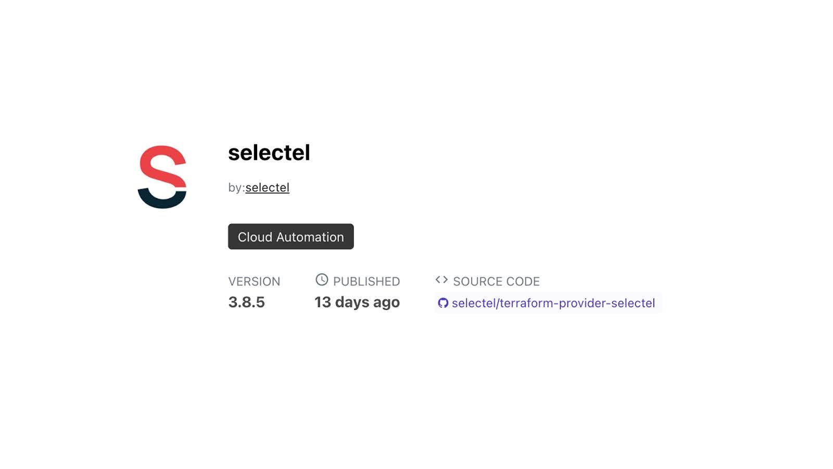Click the code brackets icon
The width and height of the screenshot is (833, 469).
tap(441, 280)
